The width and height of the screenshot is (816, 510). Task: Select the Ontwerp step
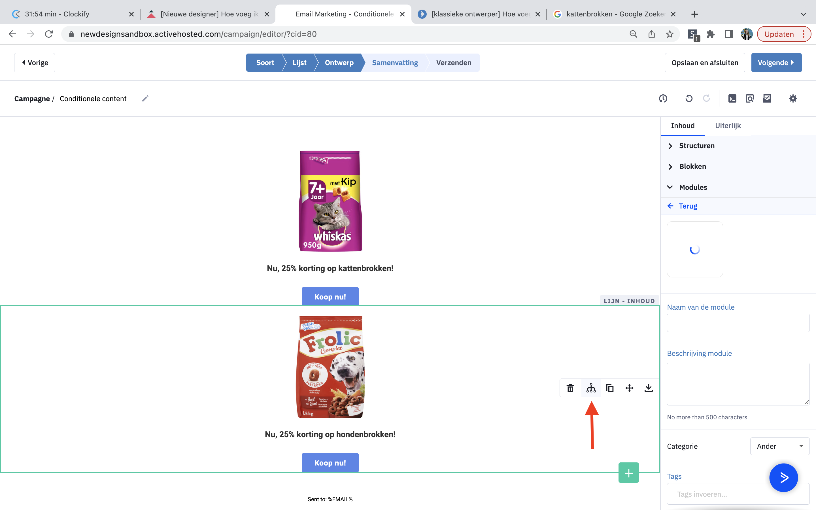(x=339, y=62)
